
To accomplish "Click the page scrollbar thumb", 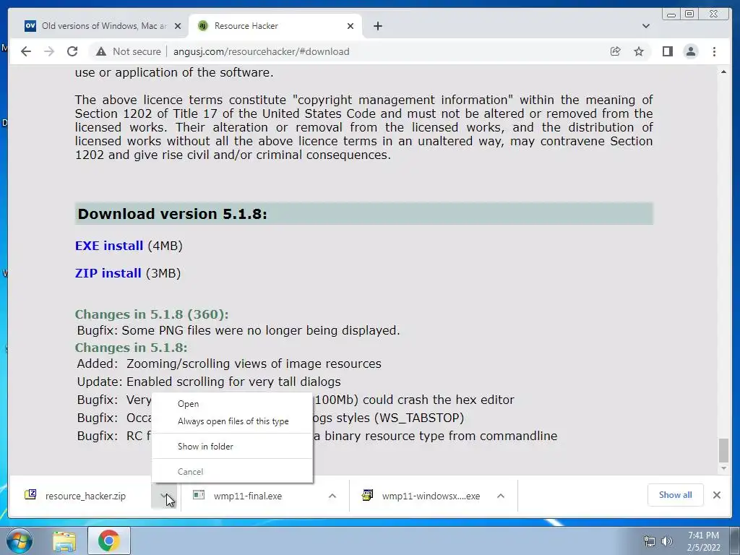I will coord(723,450).
